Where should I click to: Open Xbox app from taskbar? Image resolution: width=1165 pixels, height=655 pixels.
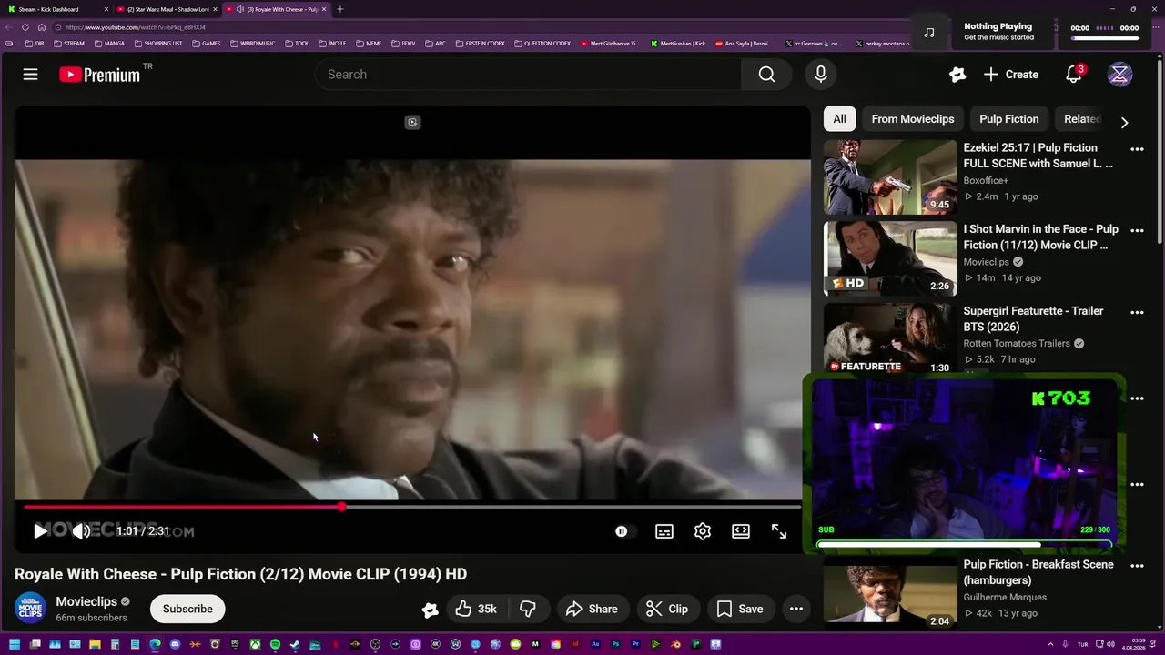coord(255,644)
